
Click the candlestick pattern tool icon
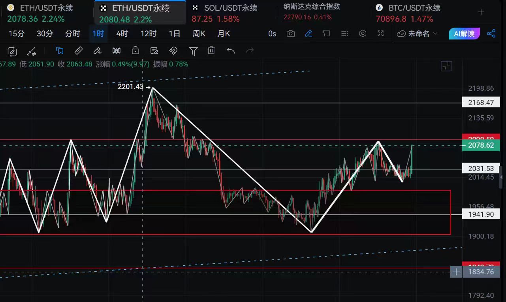(117, 51)
